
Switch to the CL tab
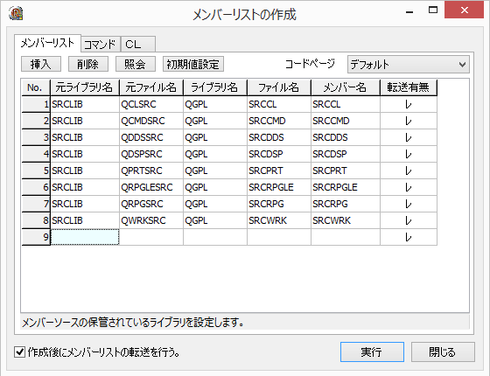click(138, 45)
